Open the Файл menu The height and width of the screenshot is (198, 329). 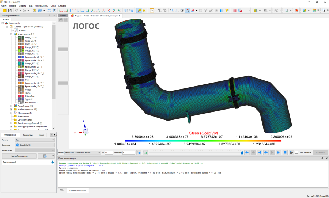click(x=4, y=6)
